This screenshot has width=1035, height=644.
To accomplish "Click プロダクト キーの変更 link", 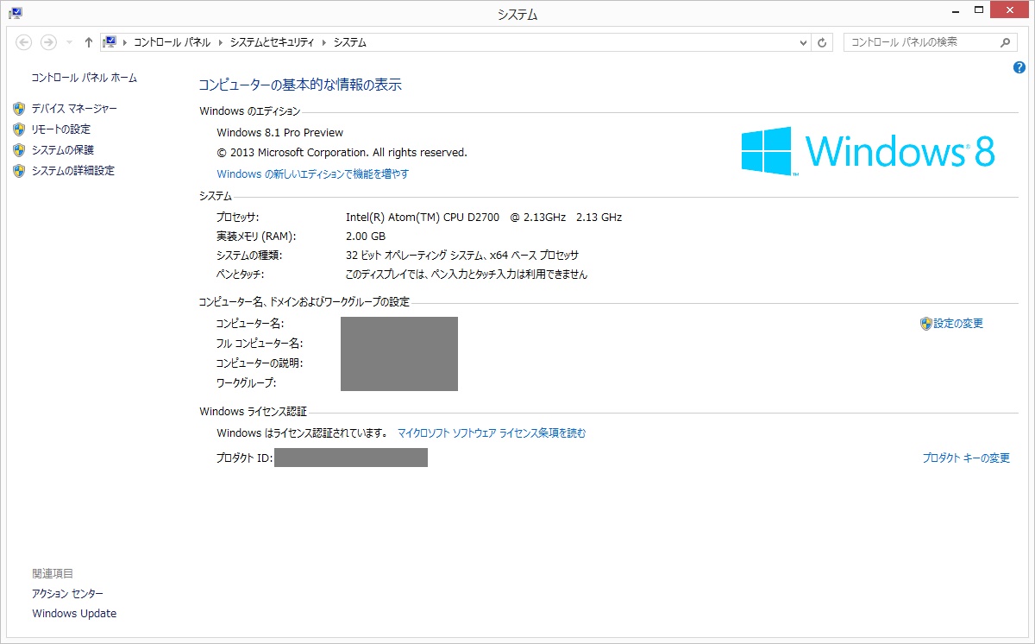I will (966, 458).
